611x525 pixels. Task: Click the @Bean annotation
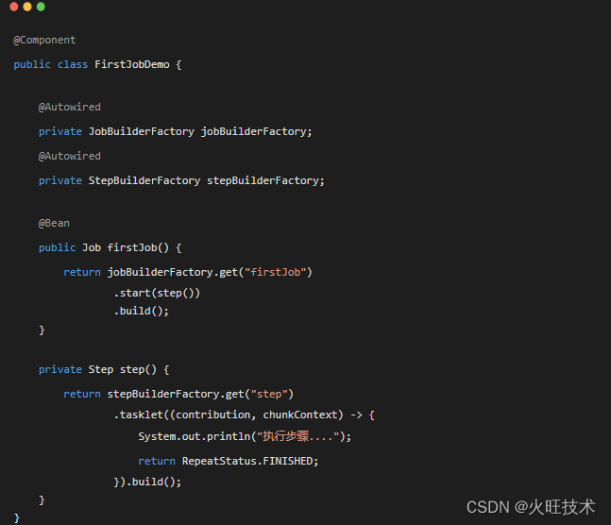click(54, 224)
